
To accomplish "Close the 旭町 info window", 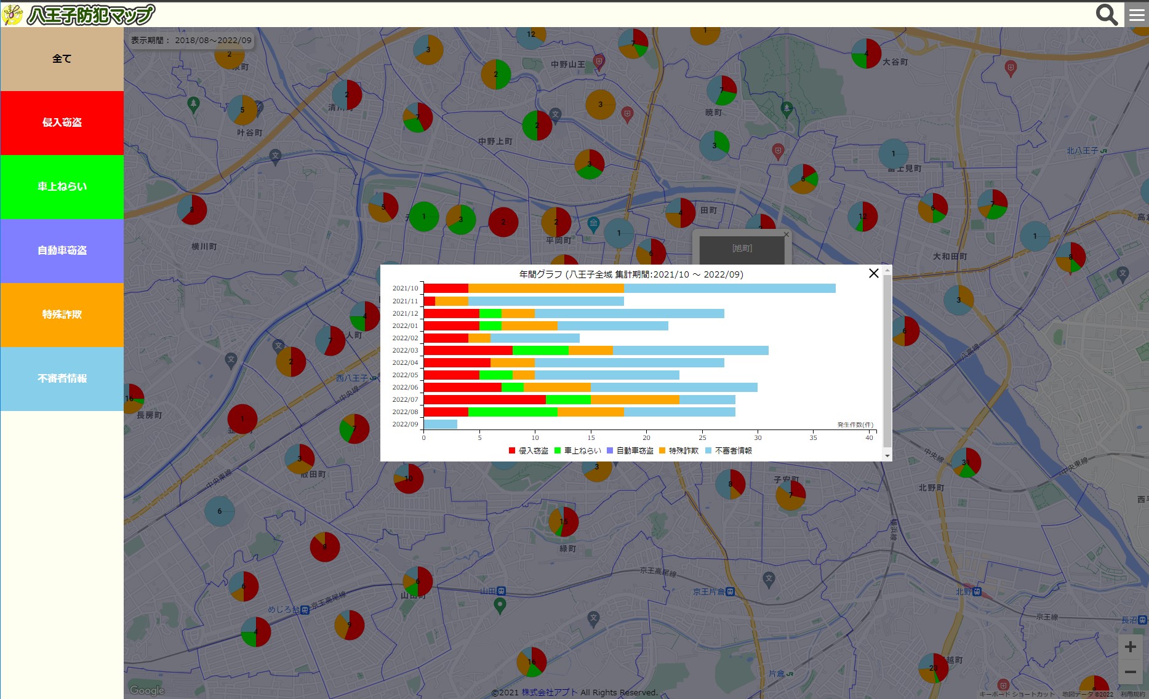I will coord(786,234).
